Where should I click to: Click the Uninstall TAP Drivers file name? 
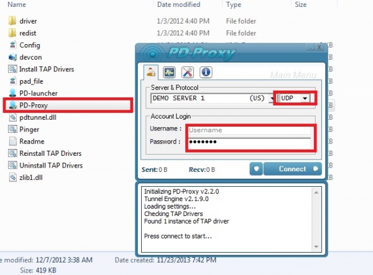click(51, 165)
